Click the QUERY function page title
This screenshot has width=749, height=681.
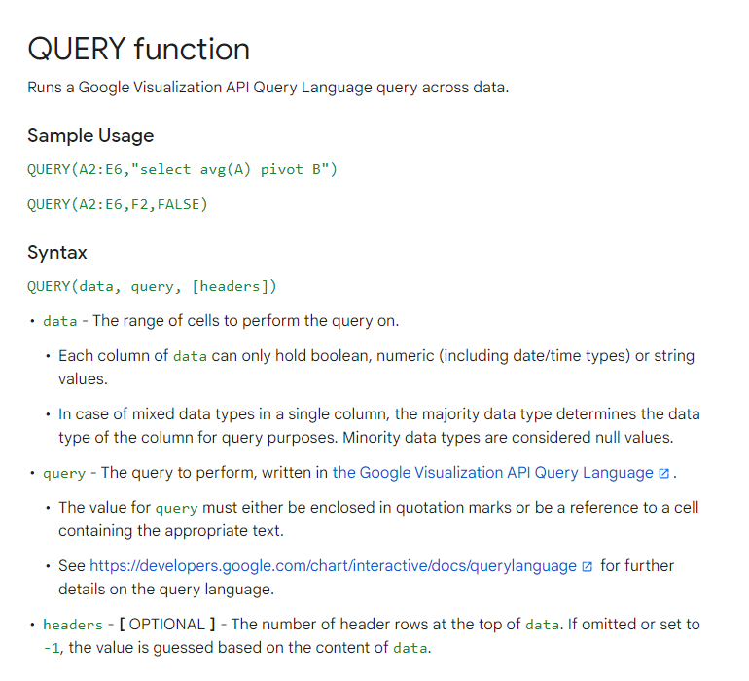click(x=138, y=49)
